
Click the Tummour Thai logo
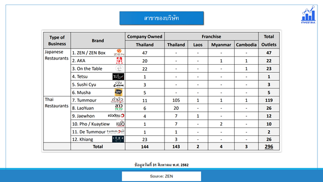point(118,100)
